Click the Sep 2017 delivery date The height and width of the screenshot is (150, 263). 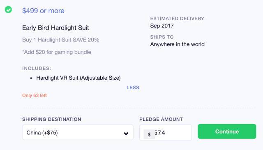click(162, 26)
